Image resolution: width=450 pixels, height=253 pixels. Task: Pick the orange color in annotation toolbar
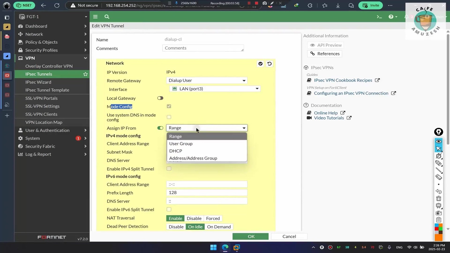(x=439, y=237)
